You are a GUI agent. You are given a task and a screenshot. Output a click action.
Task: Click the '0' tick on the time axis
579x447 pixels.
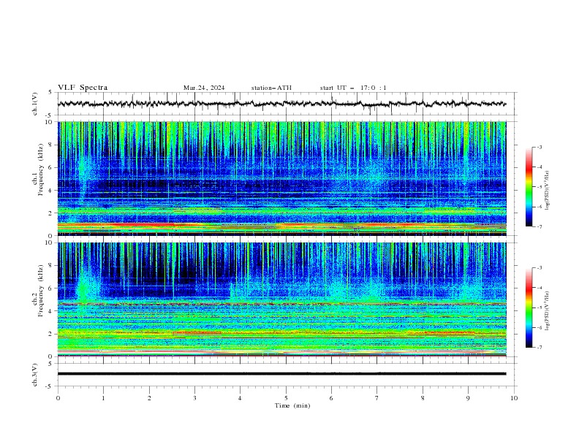58,398
